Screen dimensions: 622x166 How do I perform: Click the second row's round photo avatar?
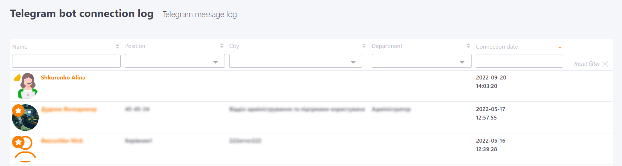25,117
